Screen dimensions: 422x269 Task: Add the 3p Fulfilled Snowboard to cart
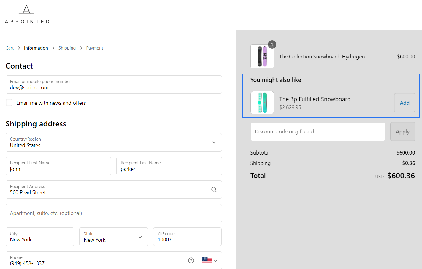[x=404, y=103]
